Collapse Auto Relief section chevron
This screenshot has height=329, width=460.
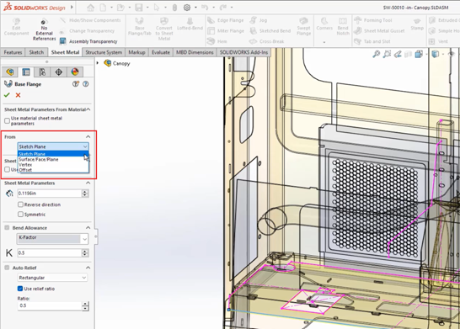click(x=88, y=268)
